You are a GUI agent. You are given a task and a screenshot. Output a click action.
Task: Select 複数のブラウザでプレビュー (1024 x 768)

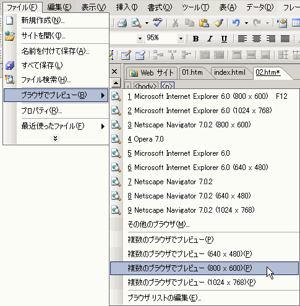(205, 283)
